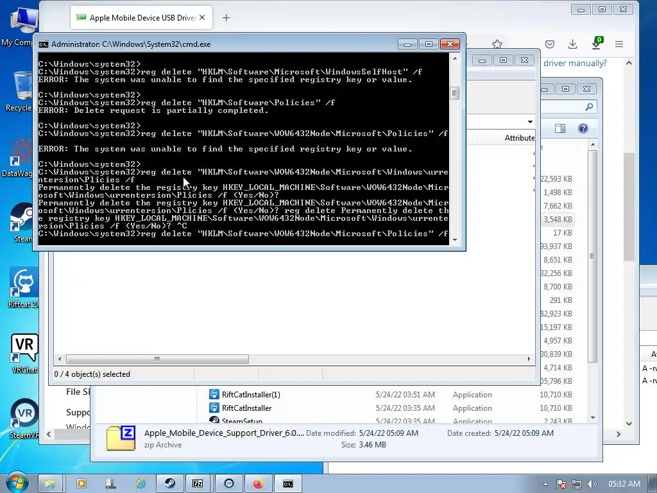Select the VRChat desktop shortcut
This screenshot has width=657, height=493.
coord(24,354)
